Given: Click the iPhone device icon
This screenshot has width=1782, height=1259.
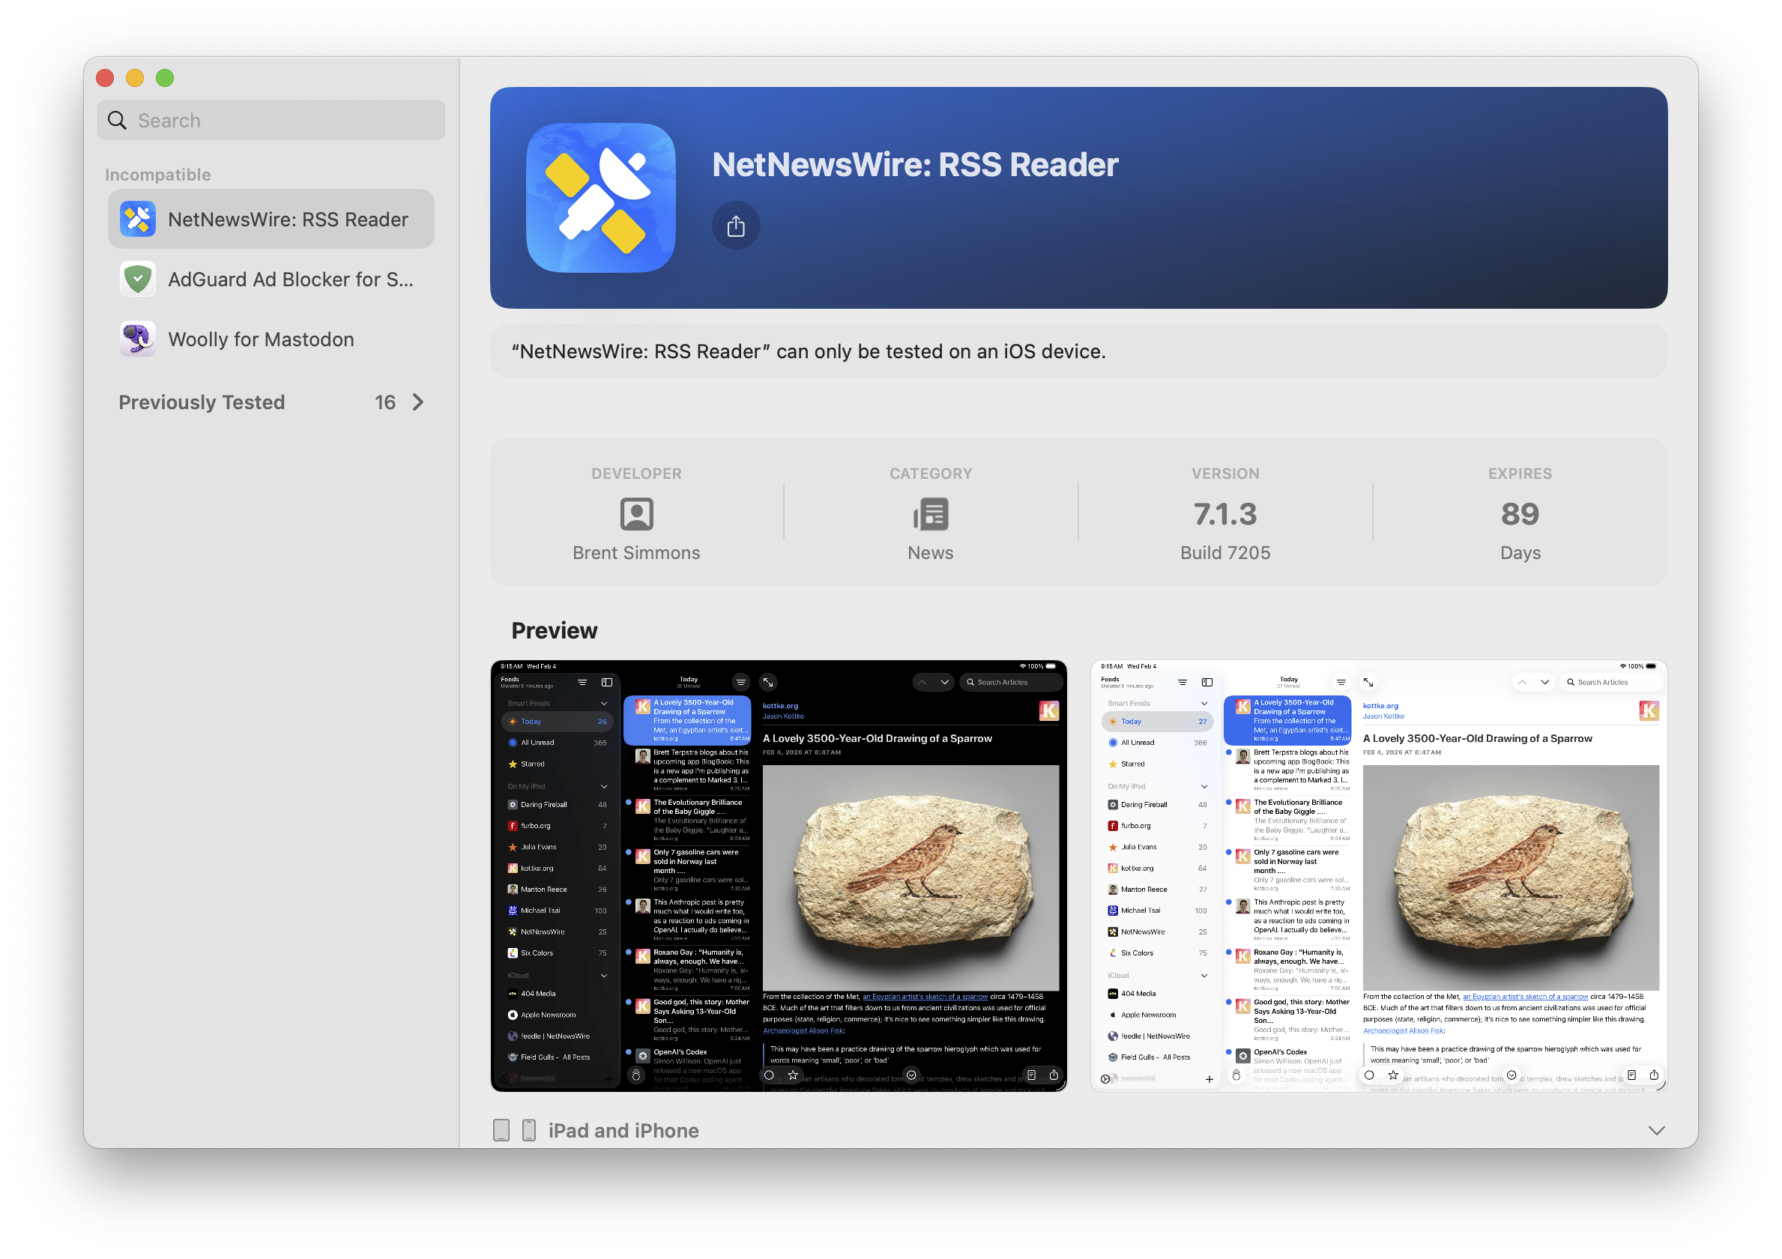Looking at the screenshot, I should click(x=528, y=1130).
